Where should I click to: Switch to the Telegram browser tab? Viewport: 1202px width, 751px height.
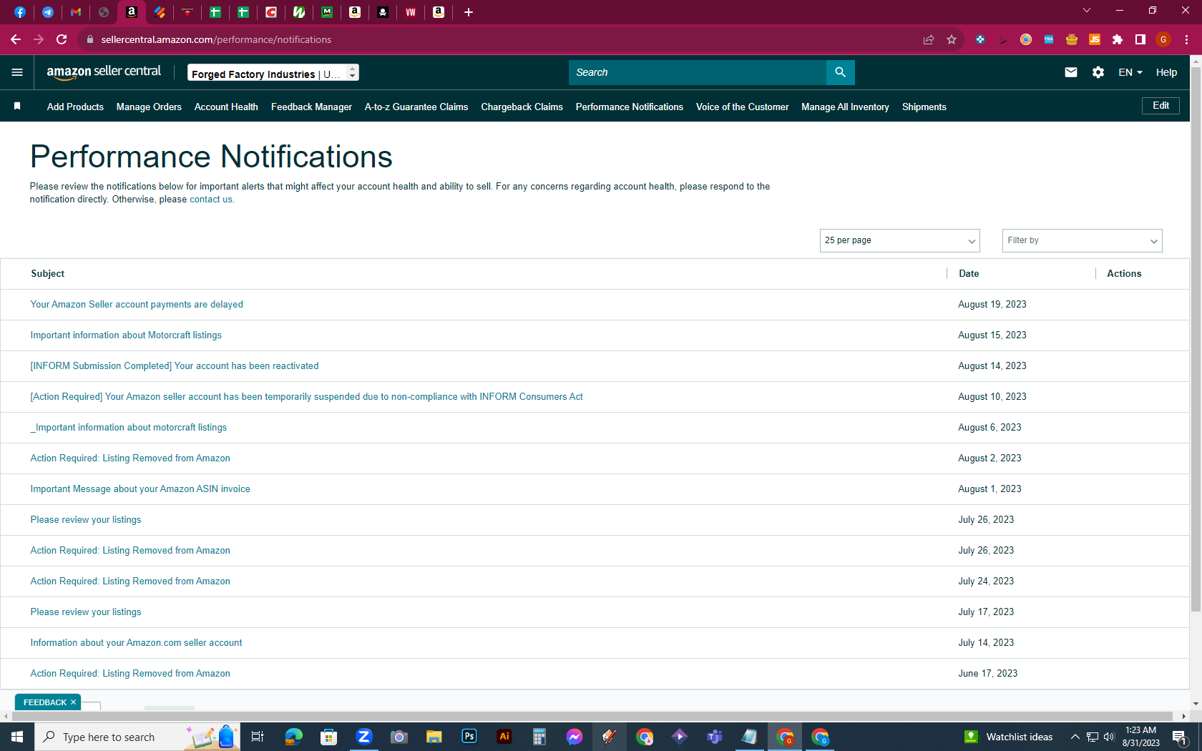coord(48,12)
